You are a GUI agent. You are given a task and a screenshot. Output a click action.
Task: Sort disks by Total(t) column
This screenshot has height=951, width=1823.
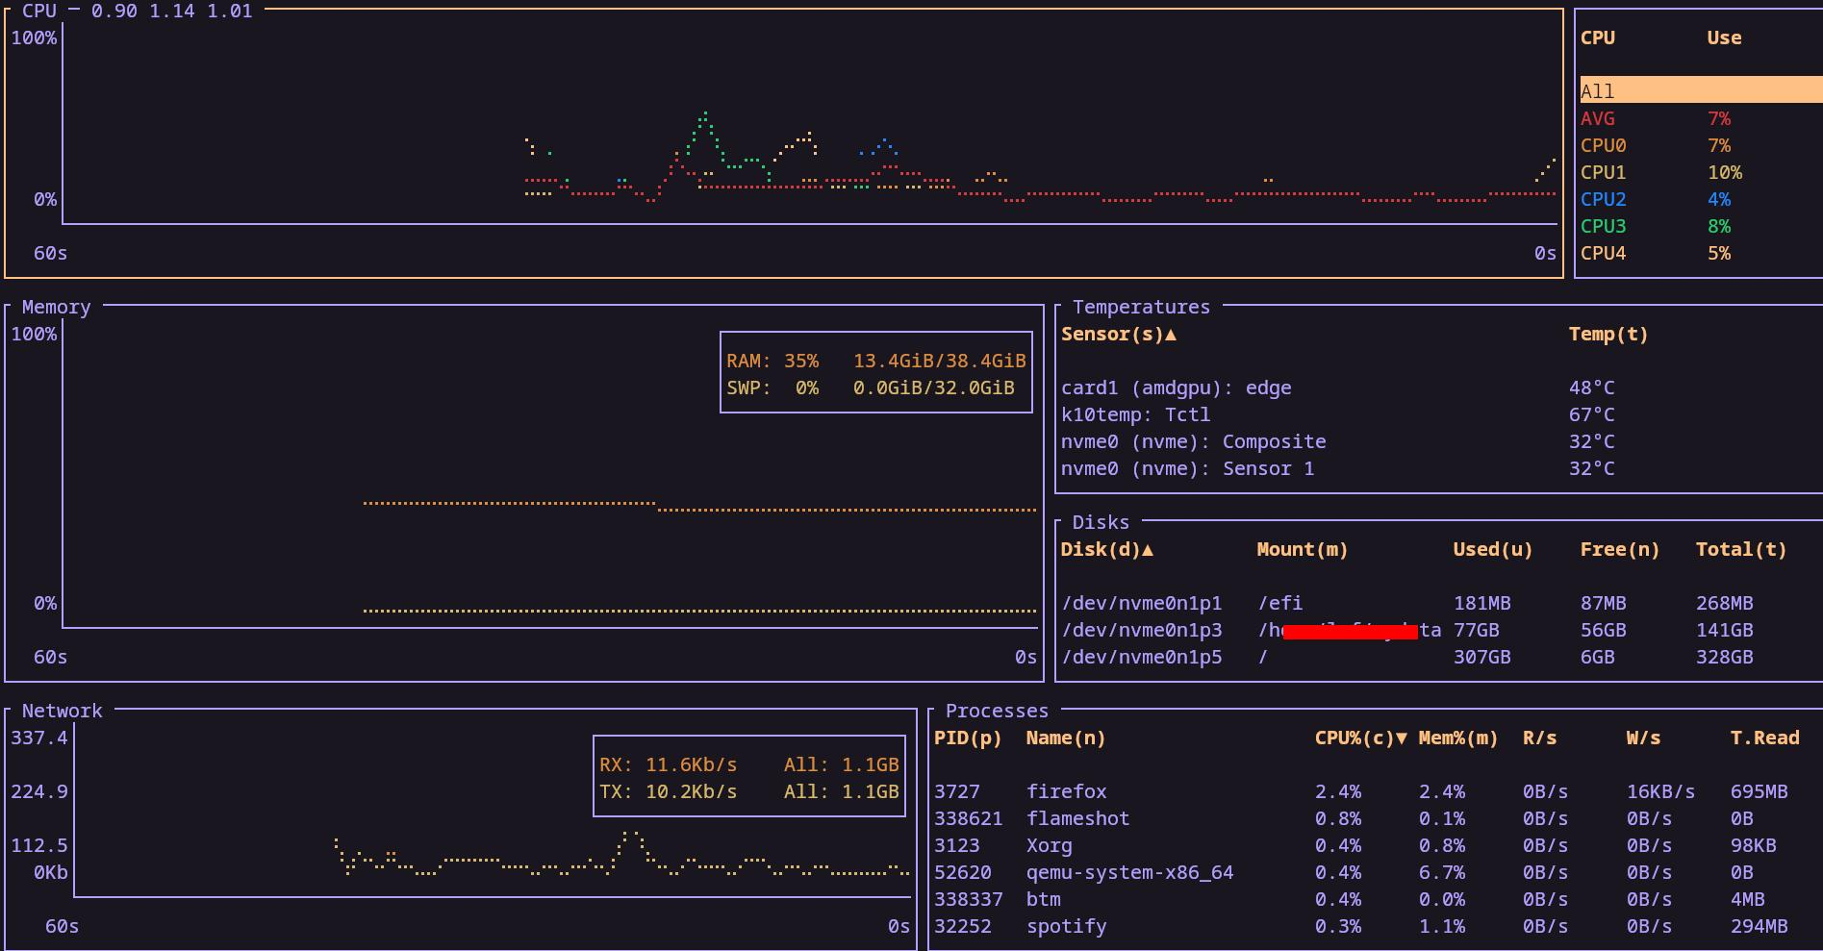pyautogui.click(x=1741, y=549)
